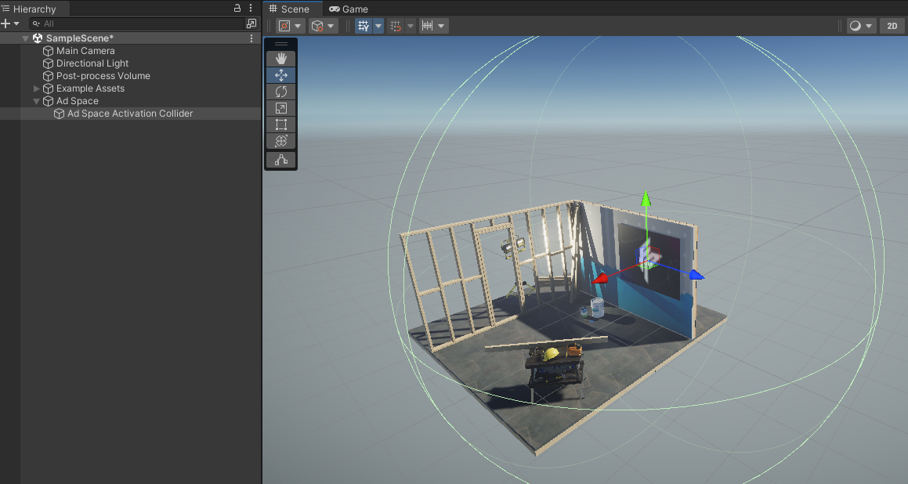This screenshot has width=908, height=484.
Task: Click the Ad Space cube icon
Action: 48,101
